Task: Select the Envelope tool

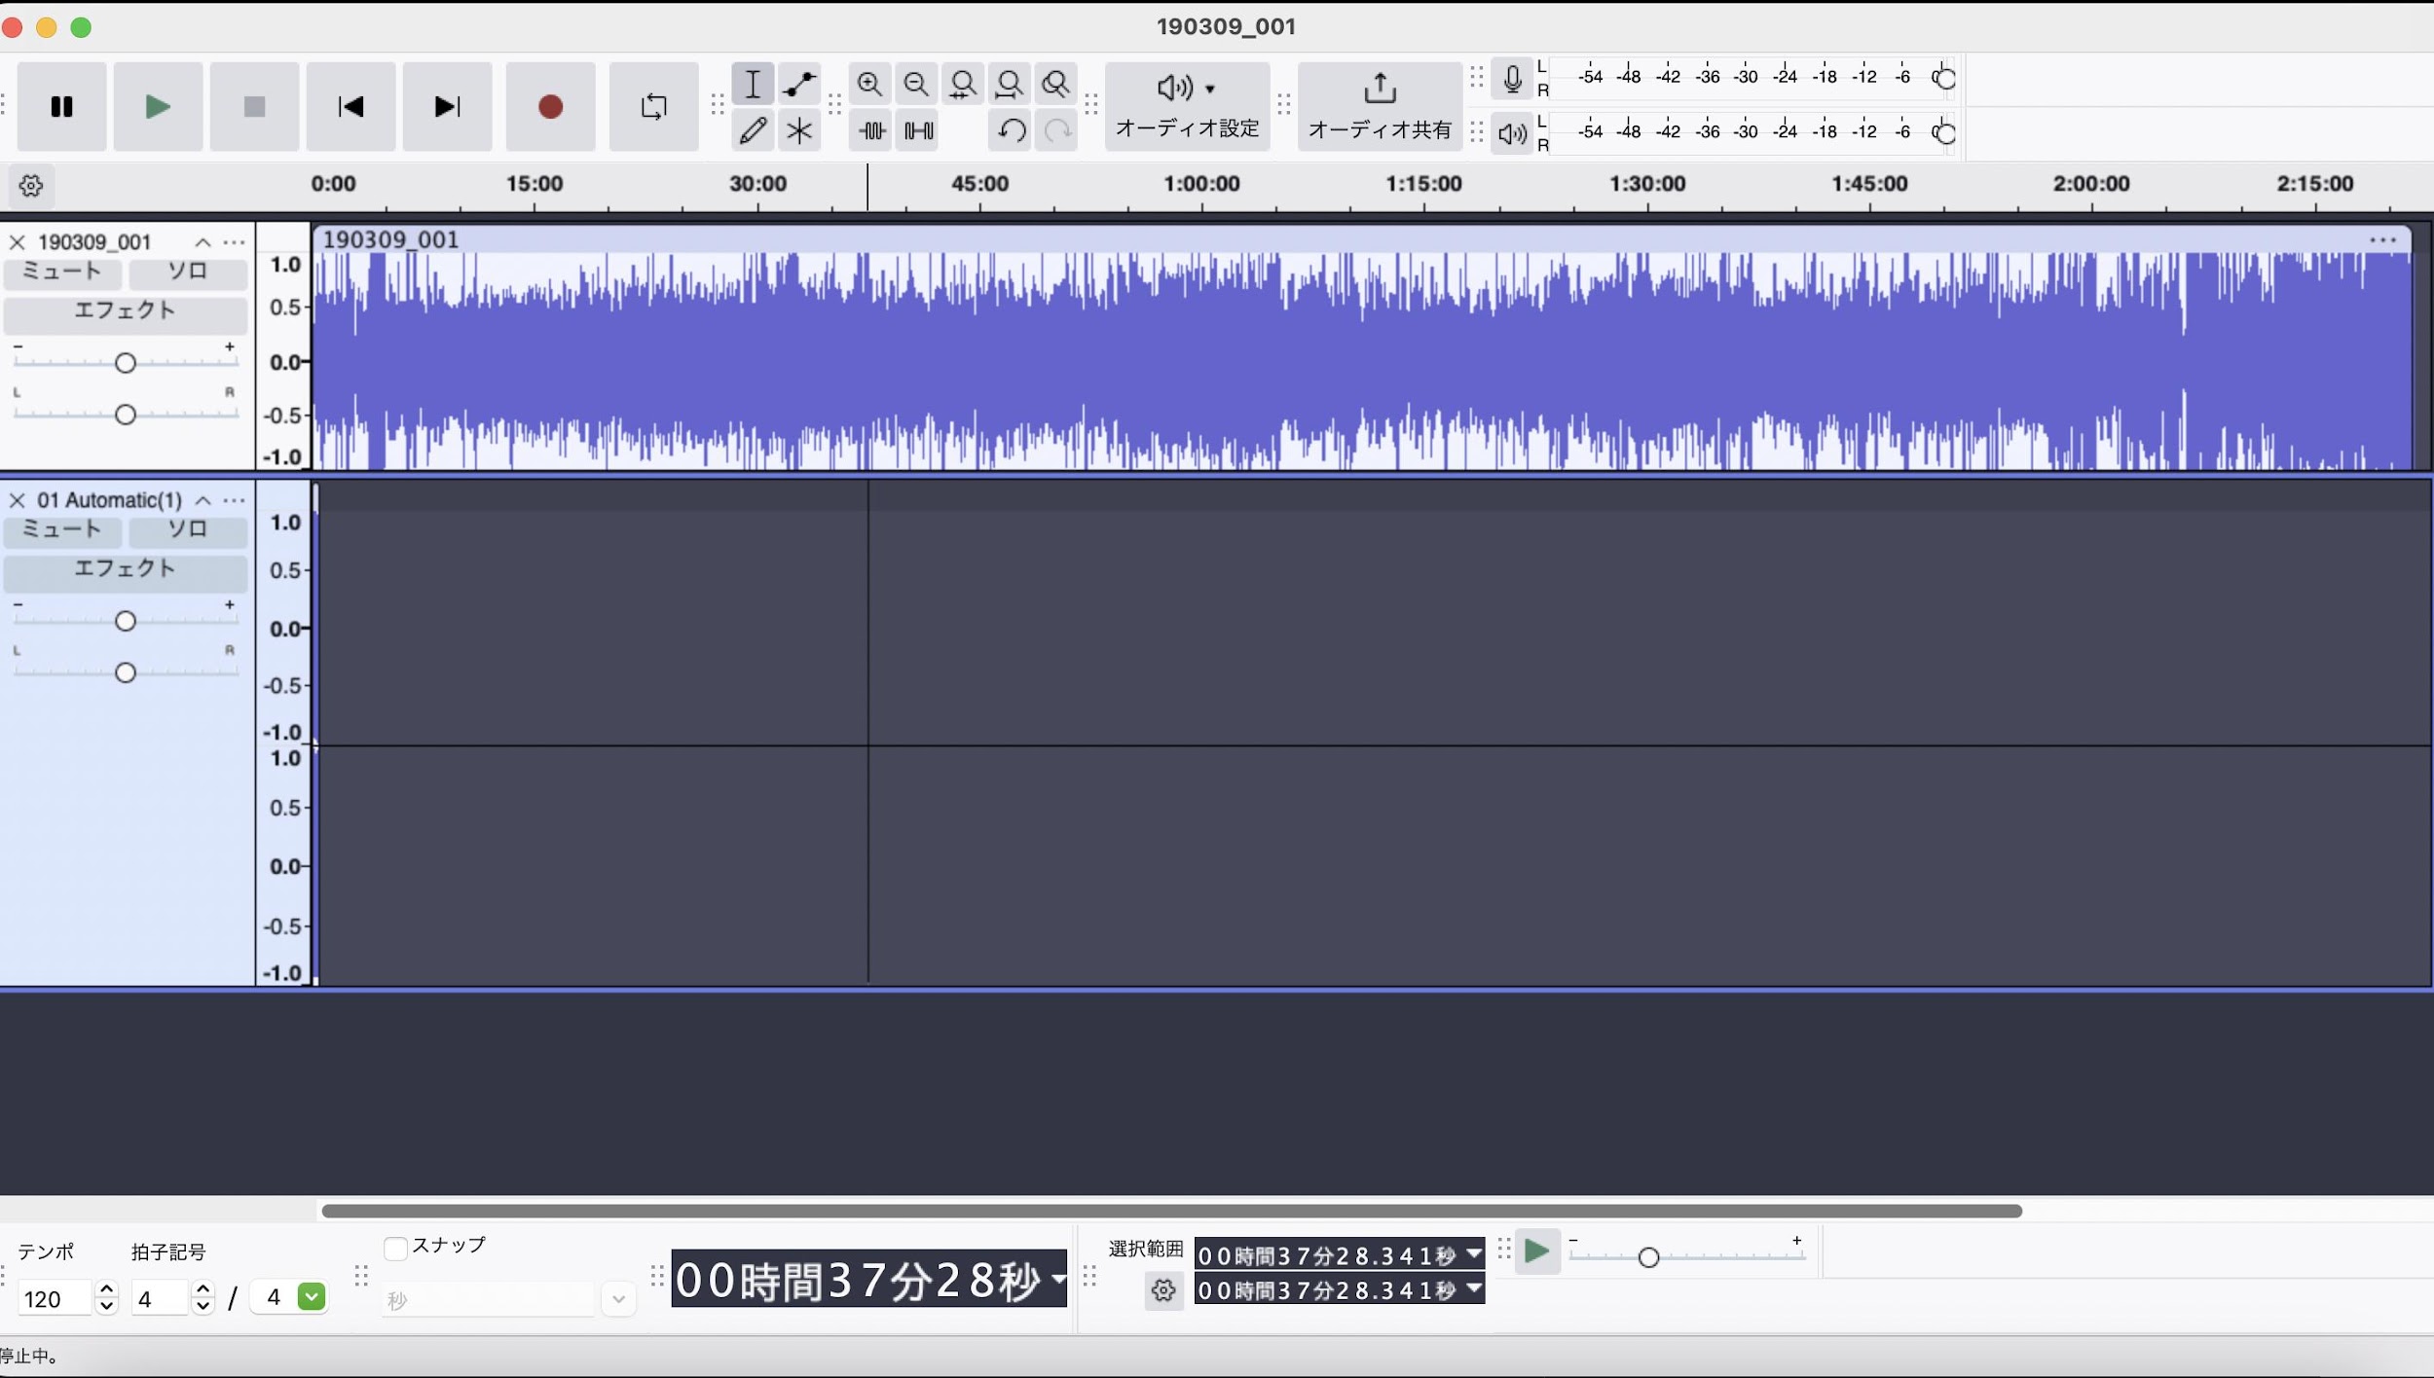Action: (799, 84)
